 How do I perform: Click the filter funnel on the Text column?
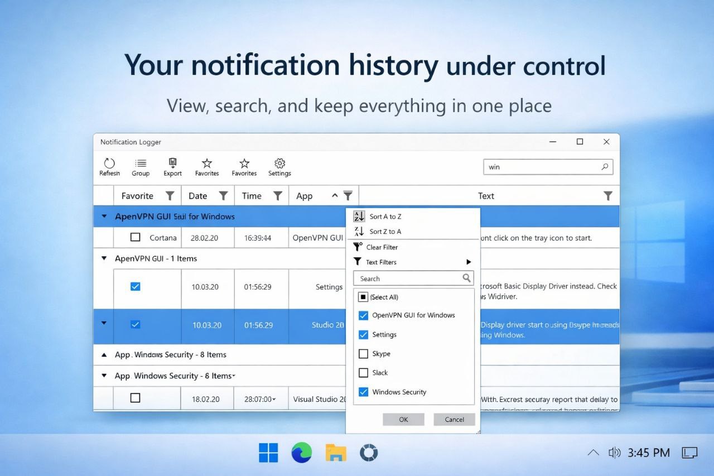coord(607,196)
